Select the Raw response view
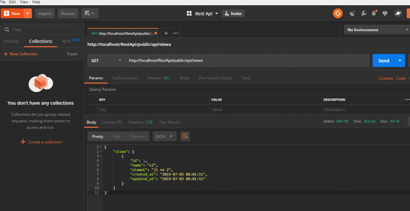 117,137
